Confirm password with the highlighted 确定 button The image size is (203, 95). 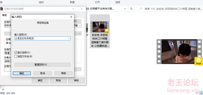point(22,73)
